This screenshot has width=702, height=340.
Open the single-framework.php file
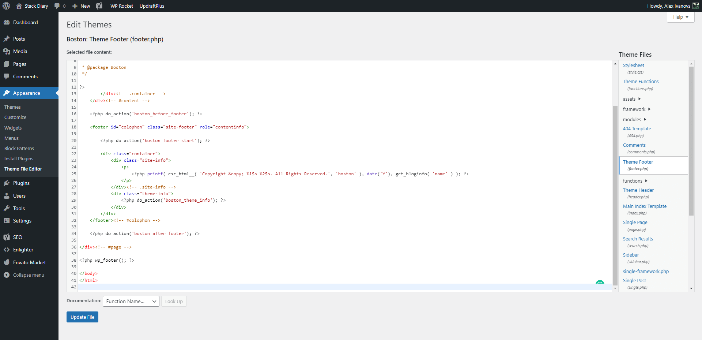[x=646, y=271]
